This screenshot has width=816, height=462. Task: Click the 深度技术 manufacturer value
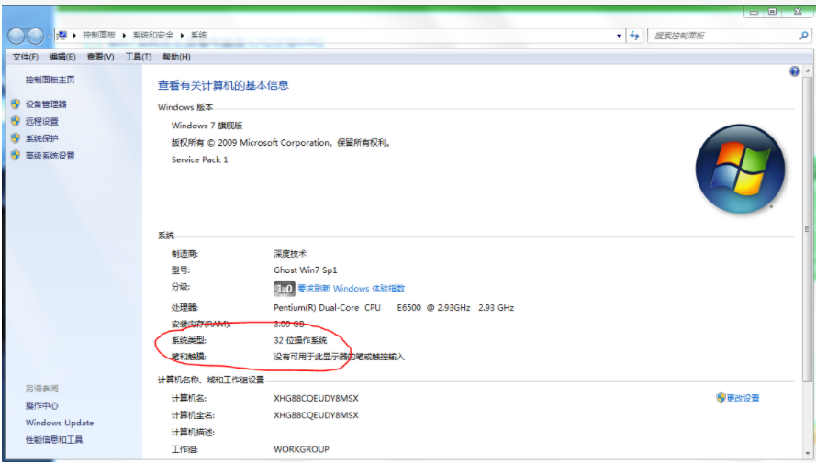(x=290, y=254)
